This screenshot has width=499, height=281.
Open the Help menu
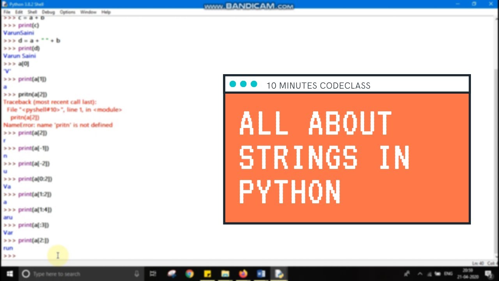[x=106, y=12]
